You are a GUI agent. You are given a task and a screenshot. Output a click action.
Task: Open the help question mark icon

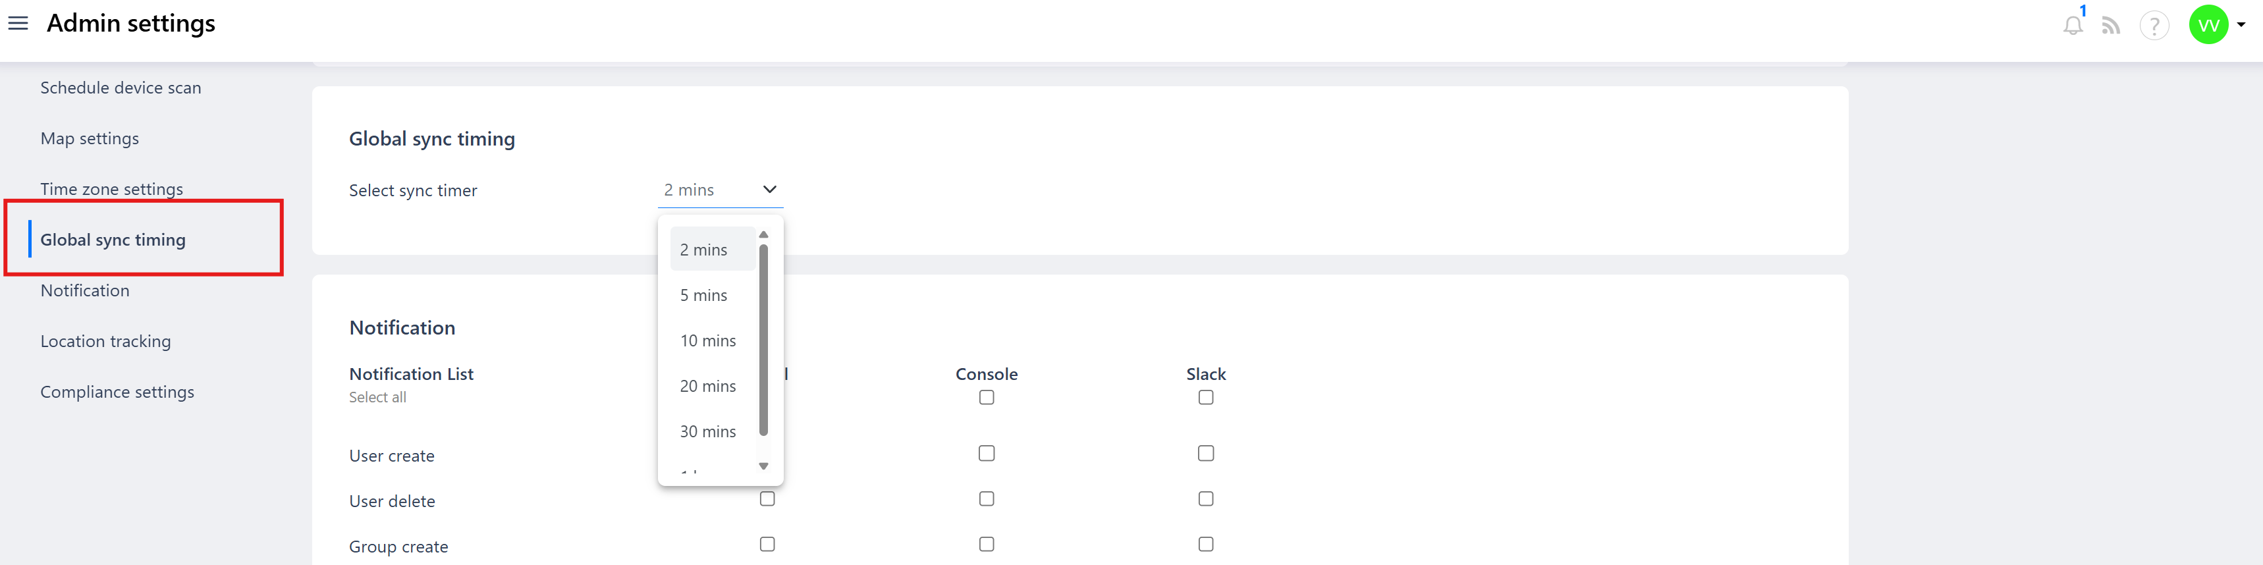tap(2154, 26)
